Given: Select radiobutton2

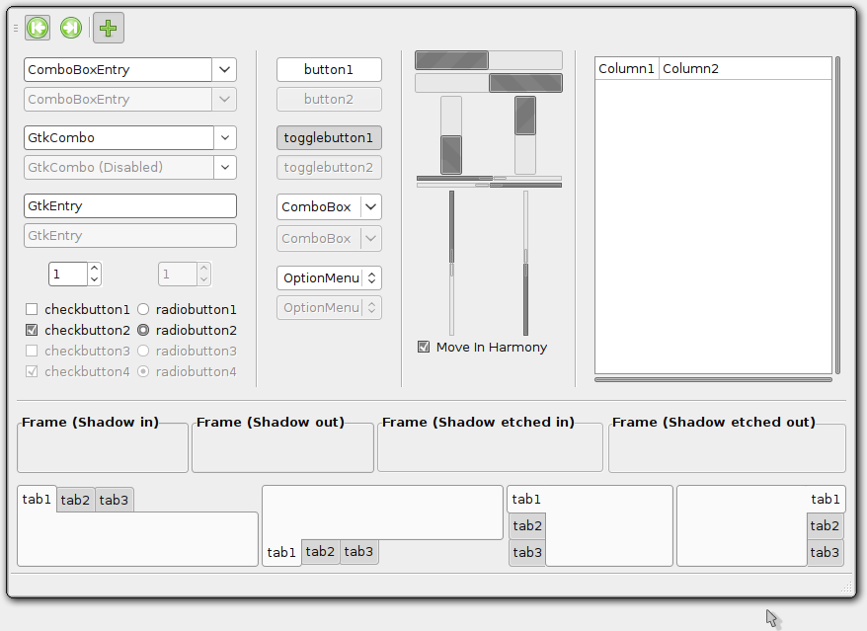Looking at the screenshot, I should (143, 330).
